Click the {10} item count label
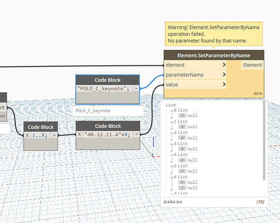 pos(260,202)
